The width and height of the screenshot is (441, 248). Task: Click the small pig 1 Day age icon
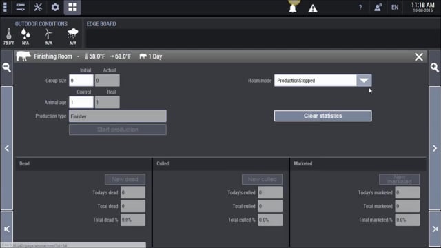[143, 56]
